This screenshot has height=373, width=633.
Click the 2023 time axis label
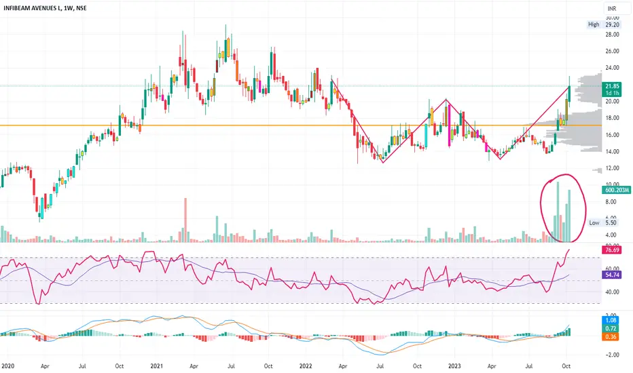tap(454, 366)
